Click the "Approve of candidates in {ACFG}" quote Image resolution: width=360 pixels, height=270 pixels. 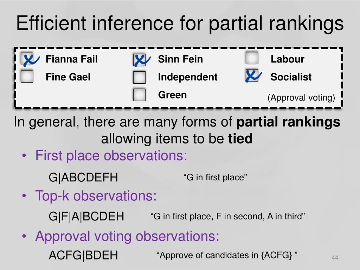(227, 255)
